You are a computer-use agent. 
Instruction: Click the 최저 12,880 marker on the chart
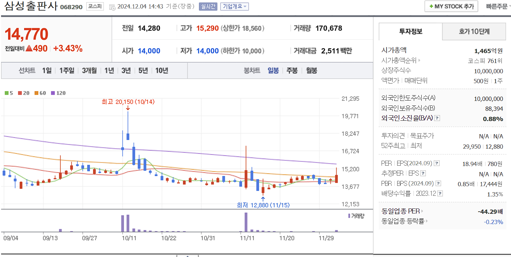pos(263,205)
